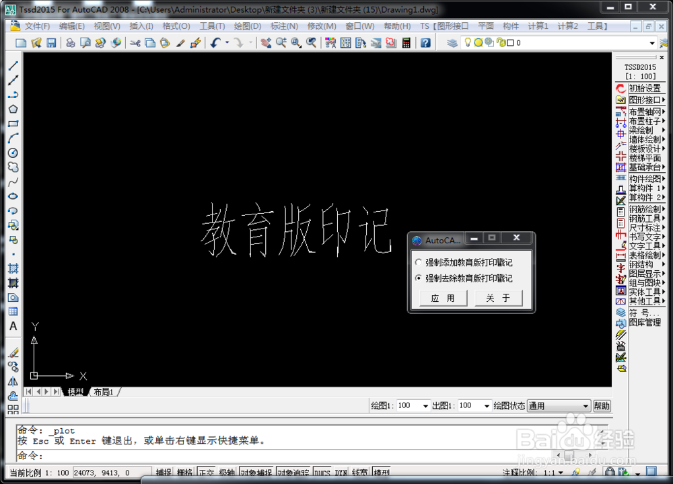Click the Save disk icon
The image size is (673, 484).
coord(52,43)
